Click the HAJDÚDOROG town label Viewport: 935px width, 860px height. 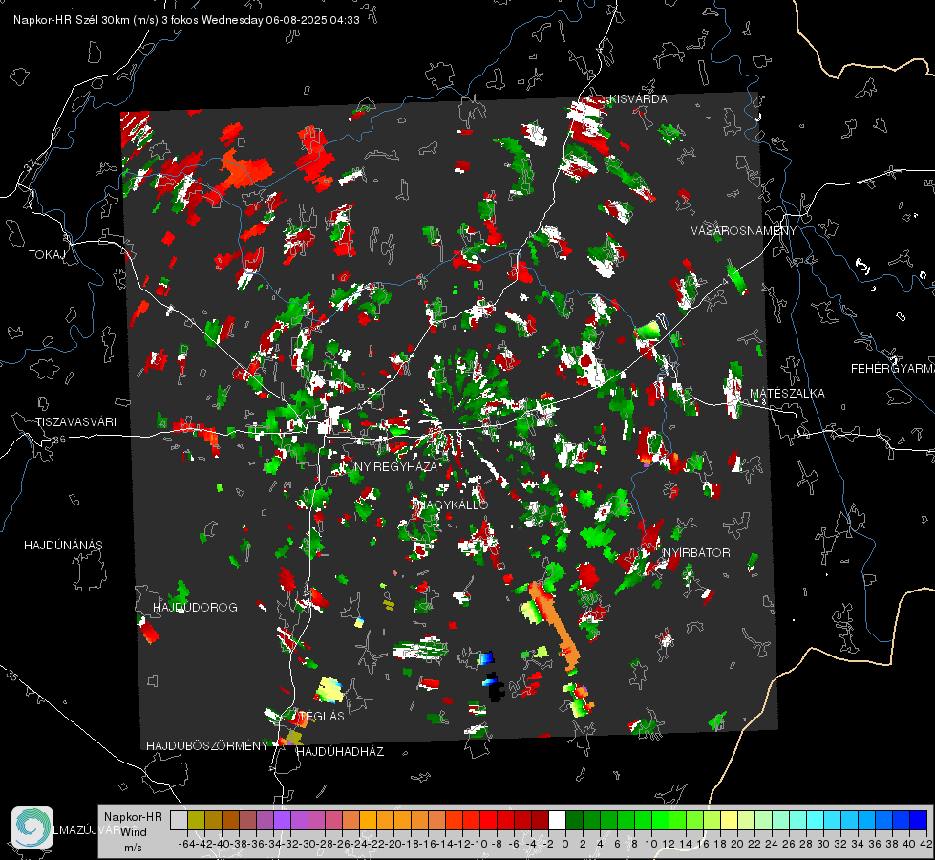pyautogui.click(x=195, y=608)
